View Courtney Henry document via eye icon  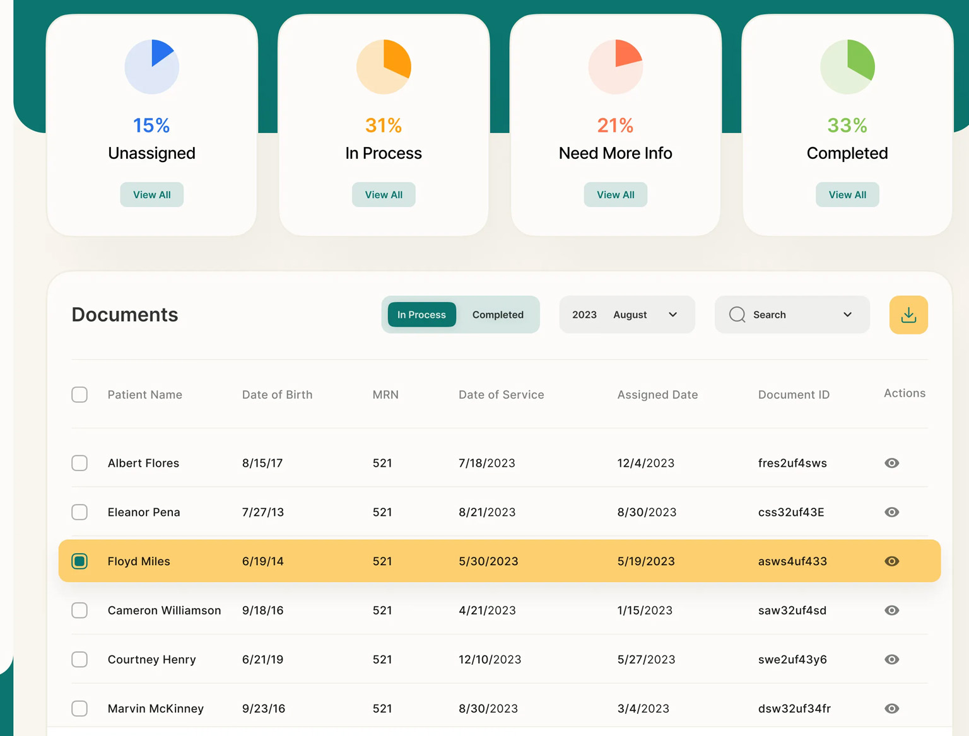coord(891,660)
